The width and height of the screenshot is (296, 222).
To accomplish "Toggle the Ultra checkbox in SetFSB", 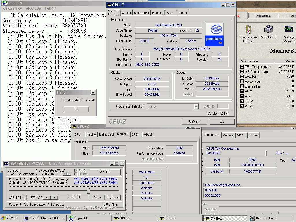I will [x=76, y=174].
